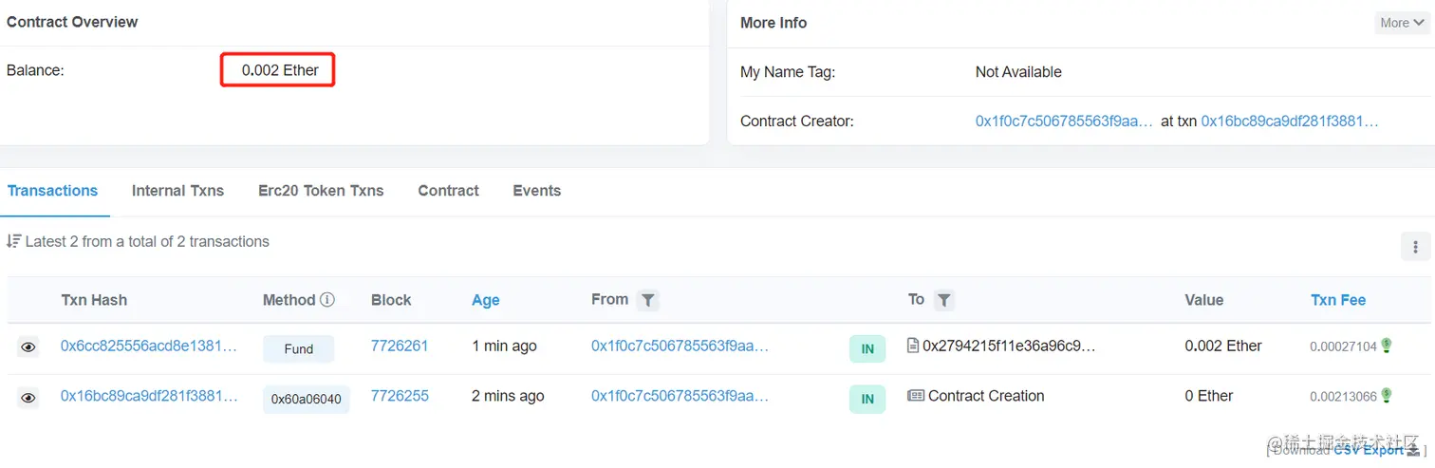The image size is (1435, 468).
Task: Expand the More dropdown in More Info
Action: click(1402, 23)
